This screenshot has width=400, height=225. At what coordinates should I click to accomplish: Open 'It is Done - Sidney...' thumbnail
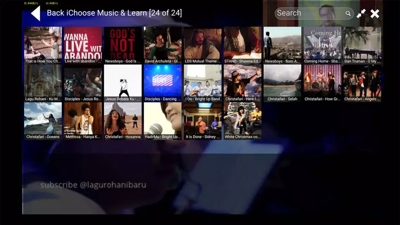pos(202,121)
